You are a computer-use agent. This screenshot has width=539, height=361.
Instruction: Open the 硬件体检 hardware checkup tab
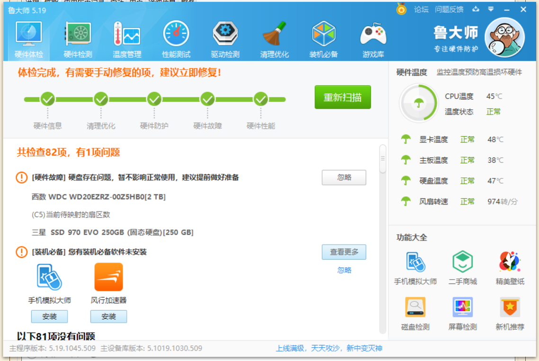[28, 39]
